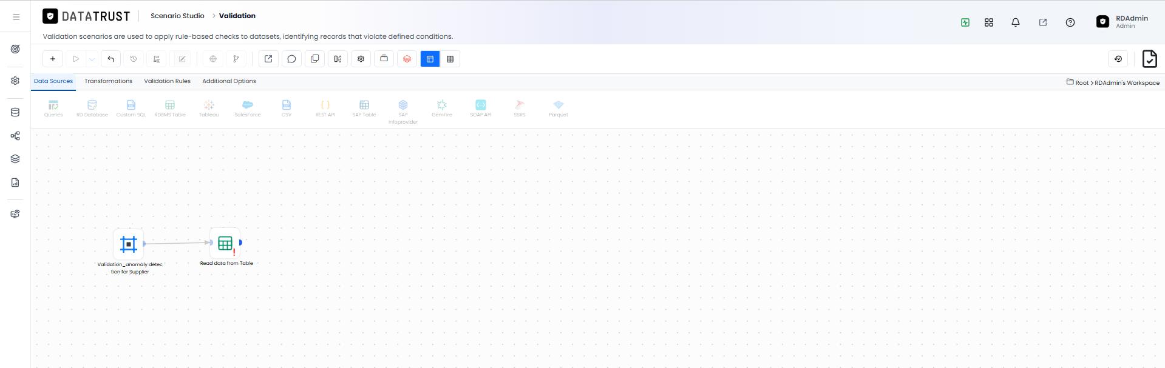Open the database icon in left sidebar
This screenshot has width=1165, height=368.
click(x=15, y=112)
